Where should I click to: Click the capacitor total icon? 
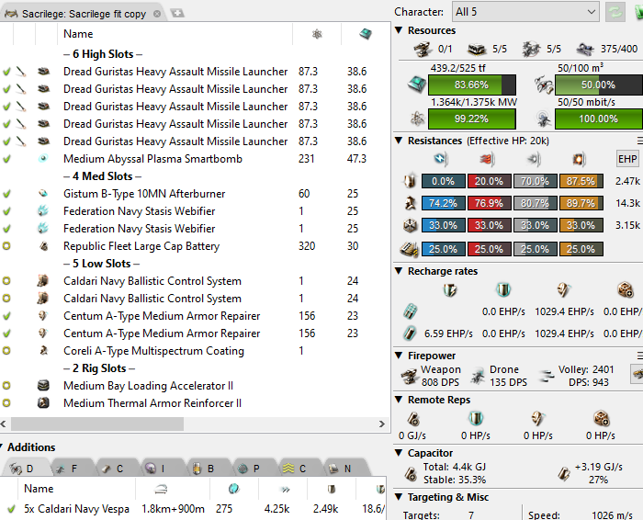tap(411, 474)
